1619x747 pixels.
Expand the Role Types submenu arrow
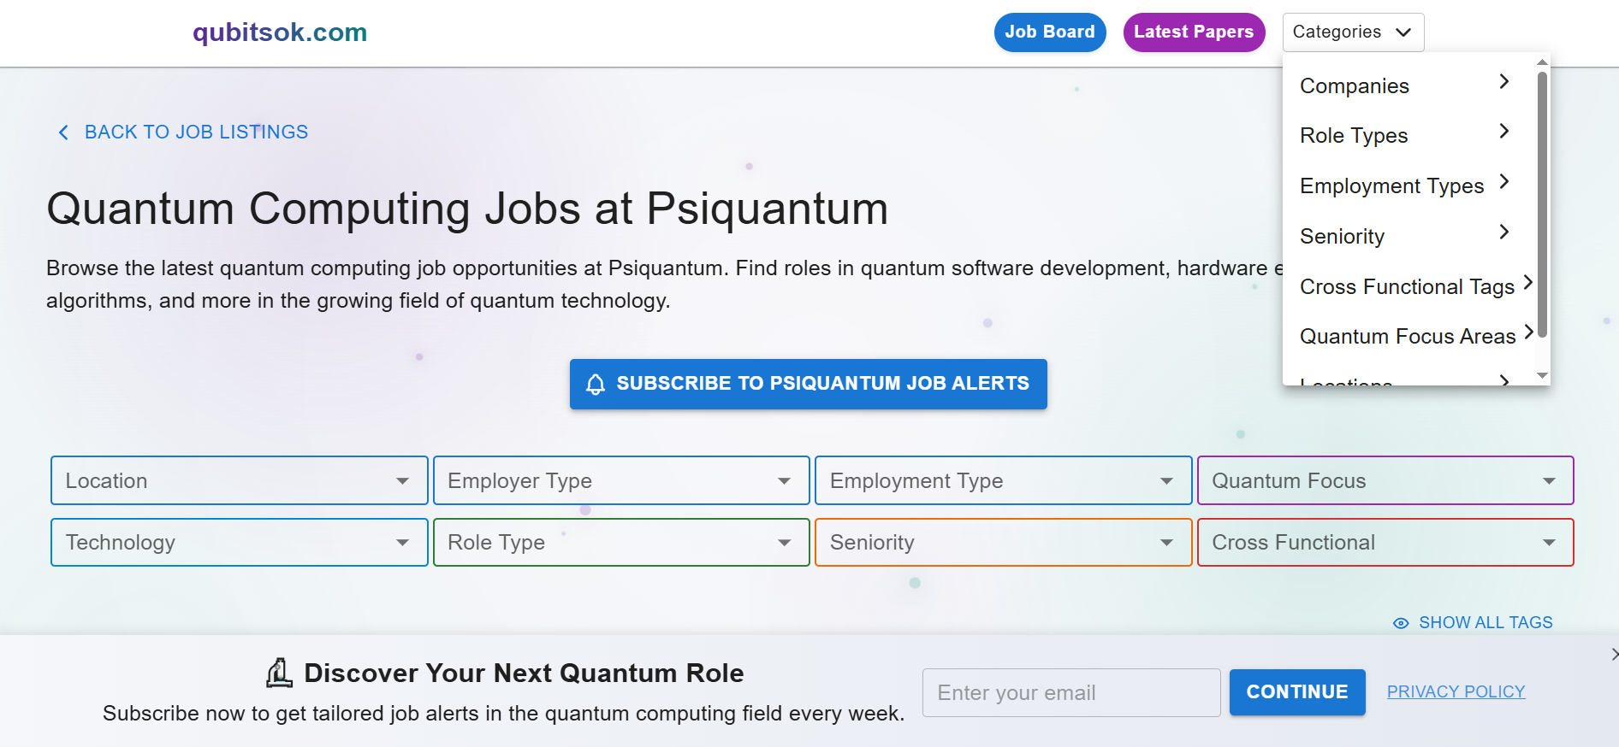[x=1503, y=131]
